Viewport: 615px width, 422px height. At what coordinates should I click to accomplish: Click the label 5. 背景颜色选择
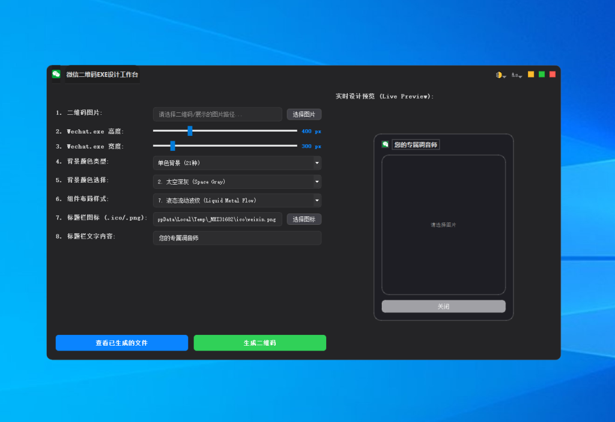pos(82,180)
